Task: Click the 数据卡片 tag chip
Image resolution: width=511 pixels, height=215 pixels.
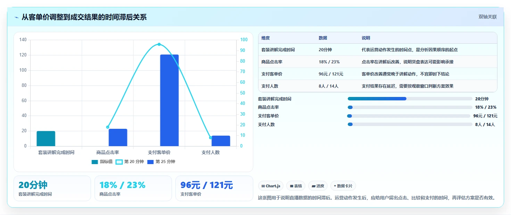Action: click(x=343, y=186)
